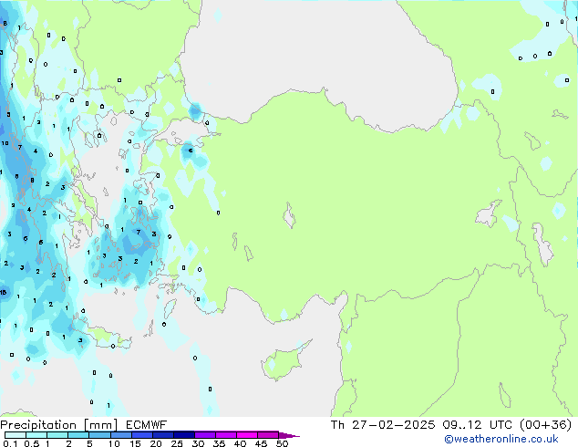Viewport: 578px width, 447px height.
Task: Click the legend label '0.5'
Action: [x=32, y=443]
